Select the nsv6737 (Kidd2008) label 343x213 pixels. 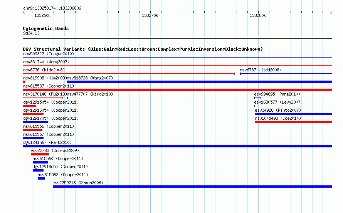[261, 70]
